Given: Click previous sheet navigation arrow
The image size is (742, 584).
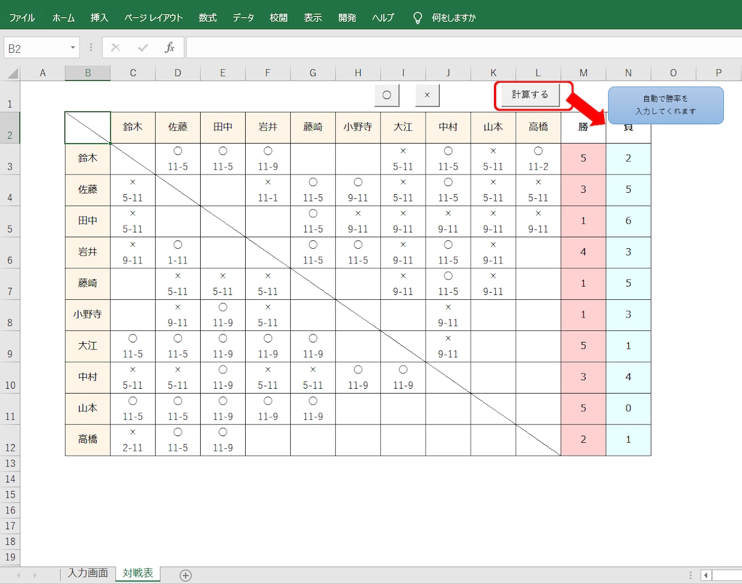Looking at the screenshot, I should pos(19,575).
